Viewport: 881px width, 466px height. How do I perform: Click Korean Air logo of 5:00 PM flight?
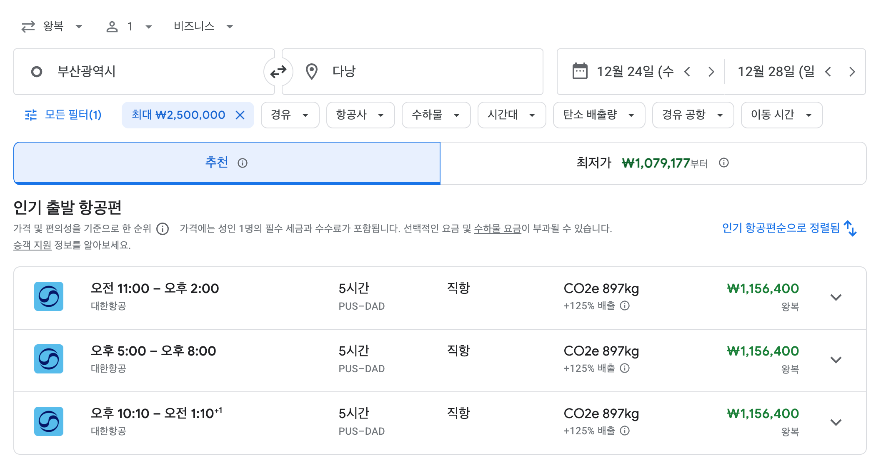point(49,359)
